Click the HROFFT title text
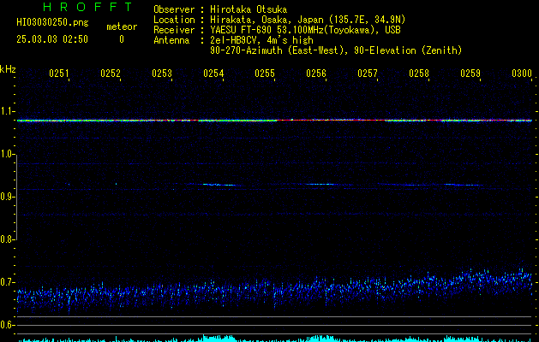The height and width of the screenshot is (342, 539). pyautogui.click(x=87, y=7)
